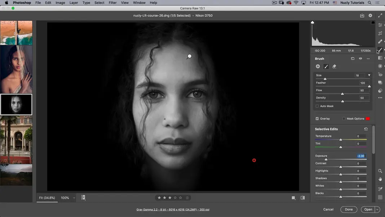Switch to single view mode icon
The image size is (385, 217).
(293, 198)
